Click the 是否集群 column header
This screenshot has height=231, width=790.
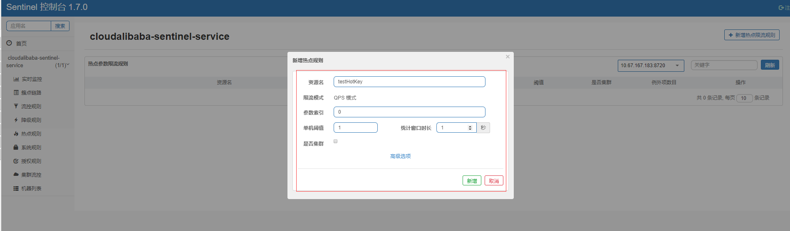(x=602, y=83)
